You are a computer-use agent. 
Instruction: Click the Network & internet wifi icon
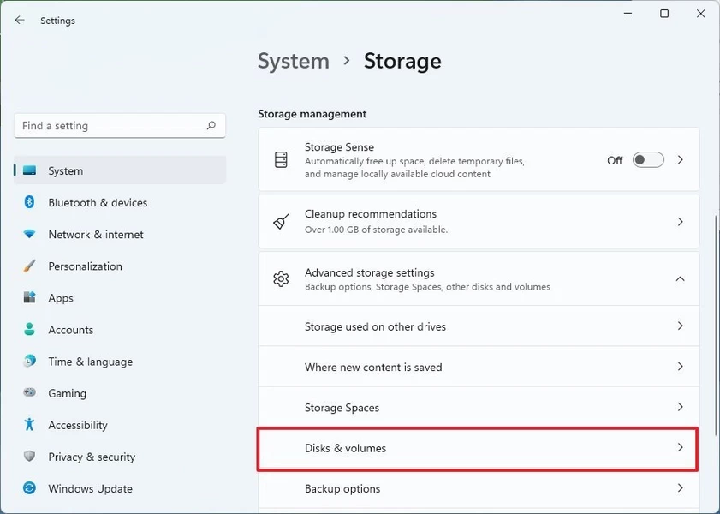(x=30, y=235)
